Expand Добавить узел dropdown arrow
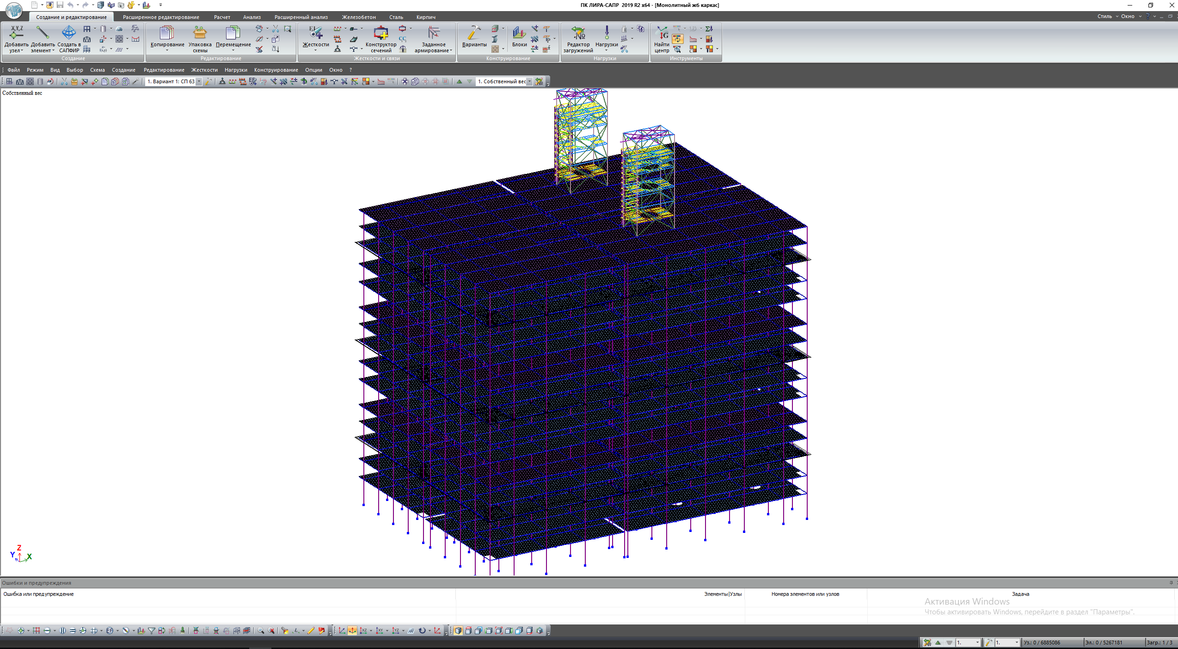Screen dimensions: 1178x649 (22, 51)
